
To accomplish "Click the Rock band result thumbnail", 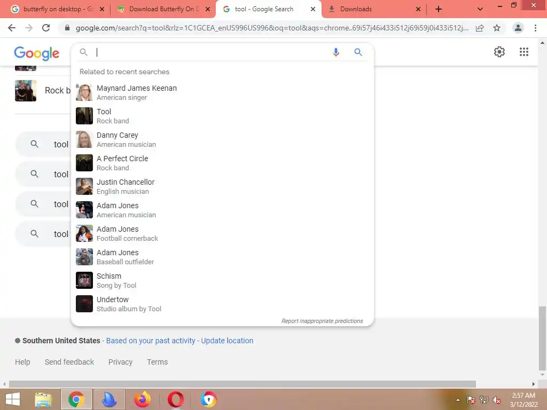I will coord(26,91).
